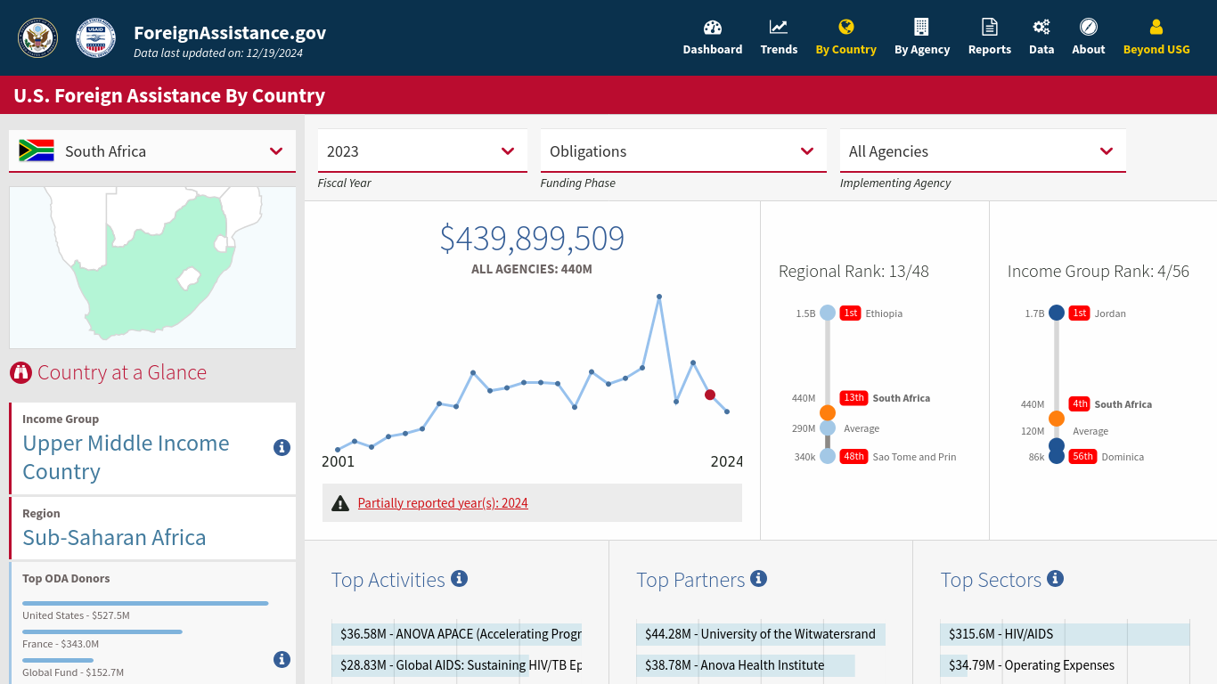The height and width of the screenshot is (684, 1217).
Task: Click the South Africa map thumbnail
Action: pos(152,267)
